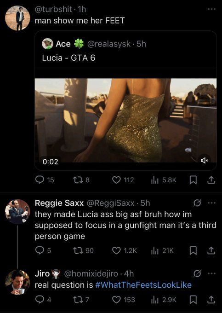The width and height of the screenshot is (222, 313).
Task: Toggle like on Jiro's reply with 153 likes
Action: (116, 300)
